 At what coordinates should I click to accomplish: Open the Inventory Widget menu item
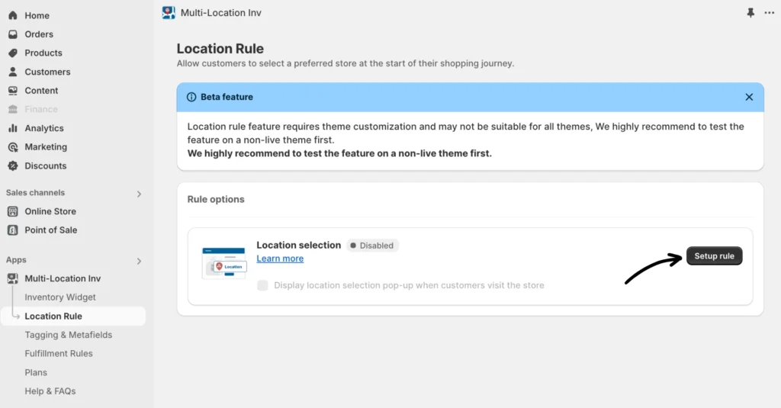(x=60, y=297)
